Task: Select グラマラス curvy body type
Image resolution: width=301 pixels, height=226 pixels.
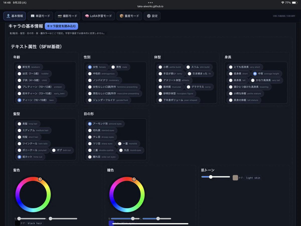Action: pos(199,87)
